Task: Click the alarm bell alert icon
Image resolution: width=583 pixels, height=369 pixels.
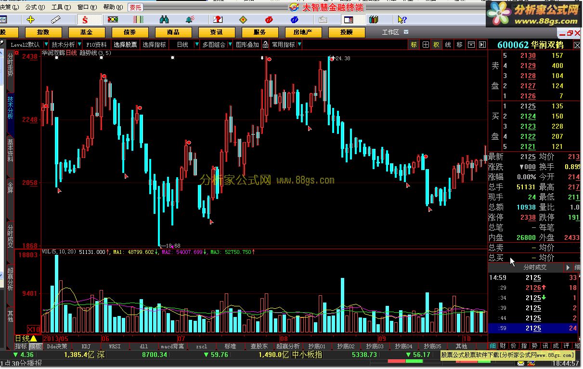Action: 190,20
